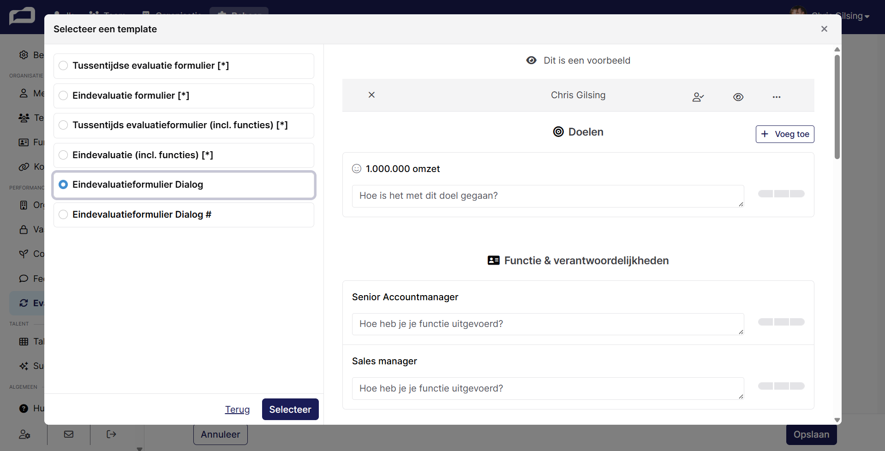The width and height of the screenshot is (885, 451).
Task: Click the '1.000.000 omzet' goal title
Action: [x=403, y=169]
